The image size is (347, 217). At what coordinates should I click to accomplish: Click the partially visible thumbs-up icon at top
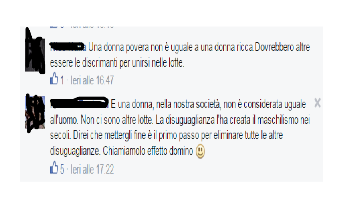pyautogui.click(x=53, y=27)
